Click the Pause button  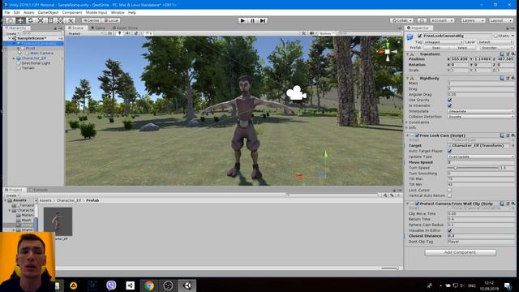coord(252,20)
